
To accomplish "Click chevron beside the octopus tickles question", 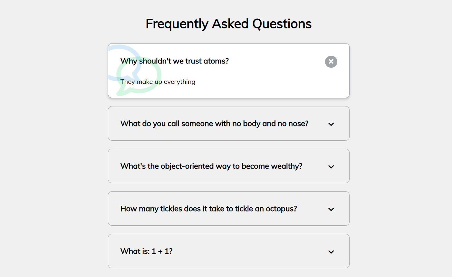I will coord(331,209).
